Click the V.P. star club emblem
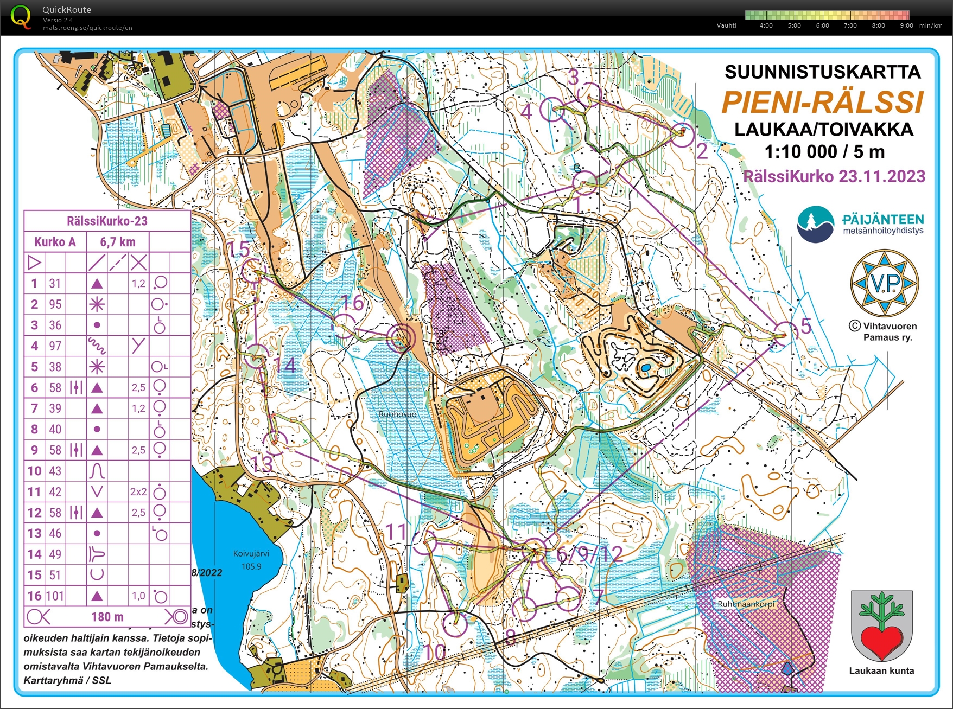 (884, 283)
